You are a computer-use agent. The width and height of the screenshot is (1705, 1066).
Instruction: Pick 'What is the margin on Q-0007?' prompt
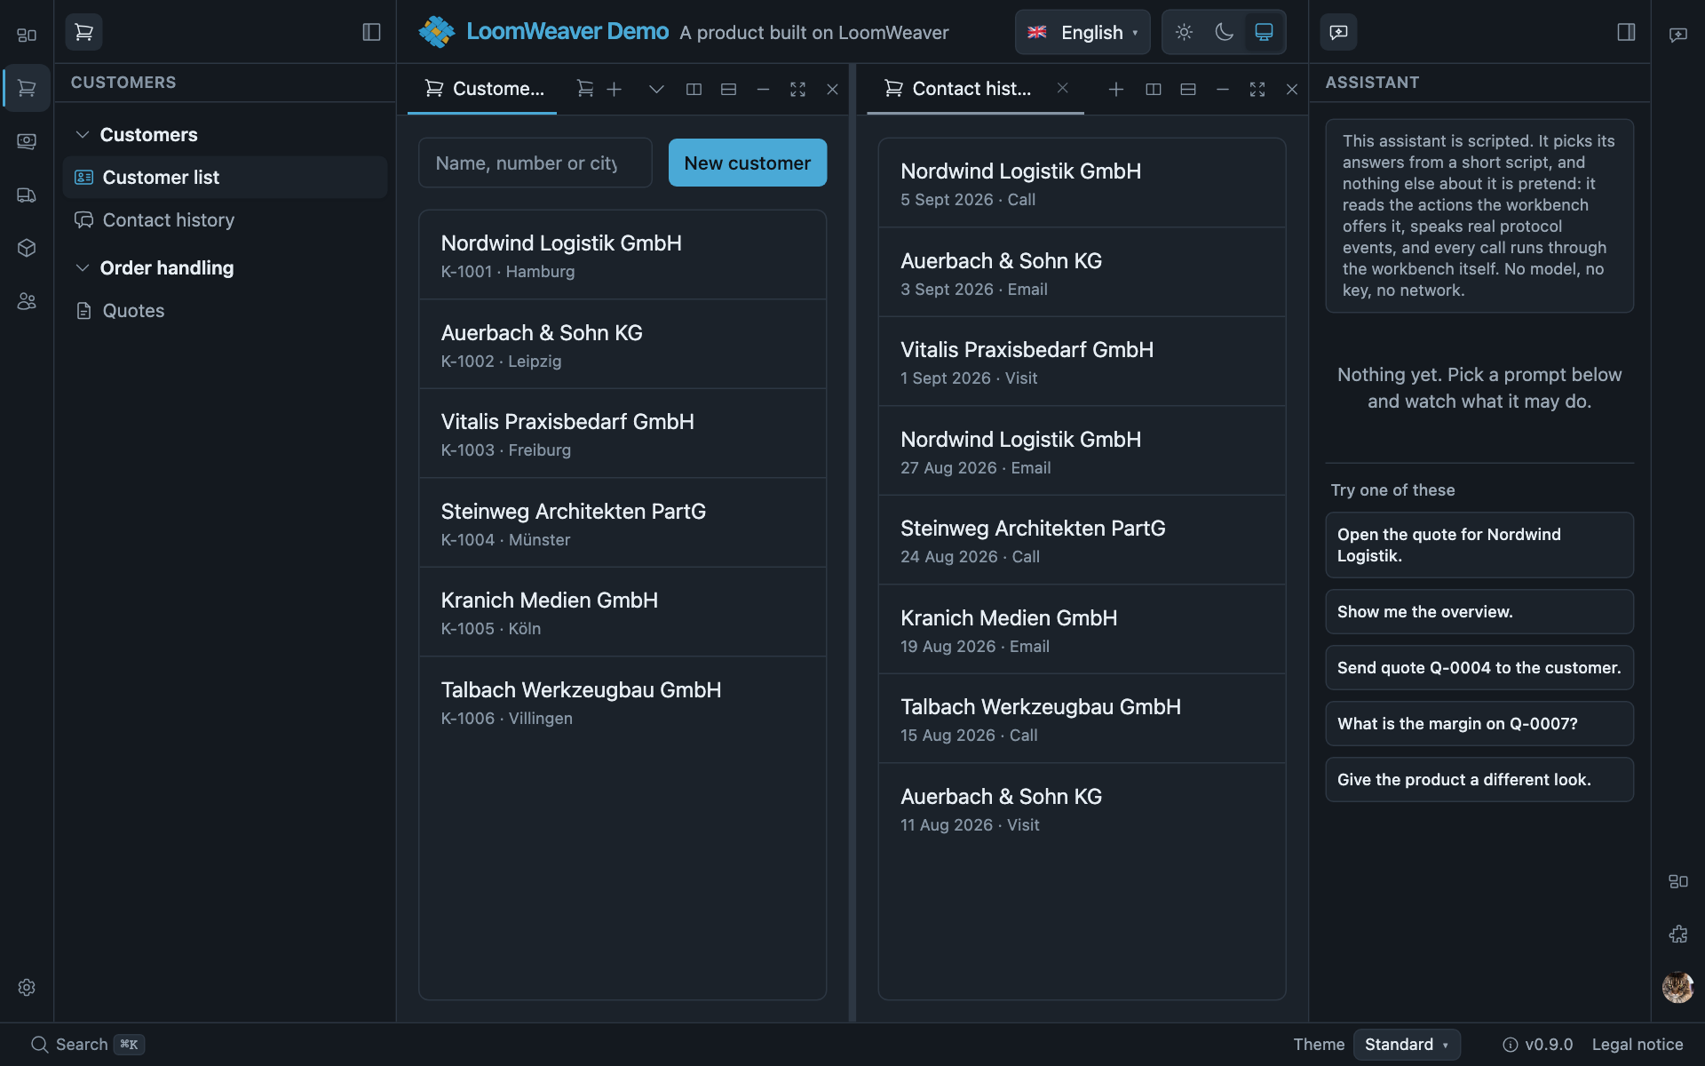(1479, 723)
